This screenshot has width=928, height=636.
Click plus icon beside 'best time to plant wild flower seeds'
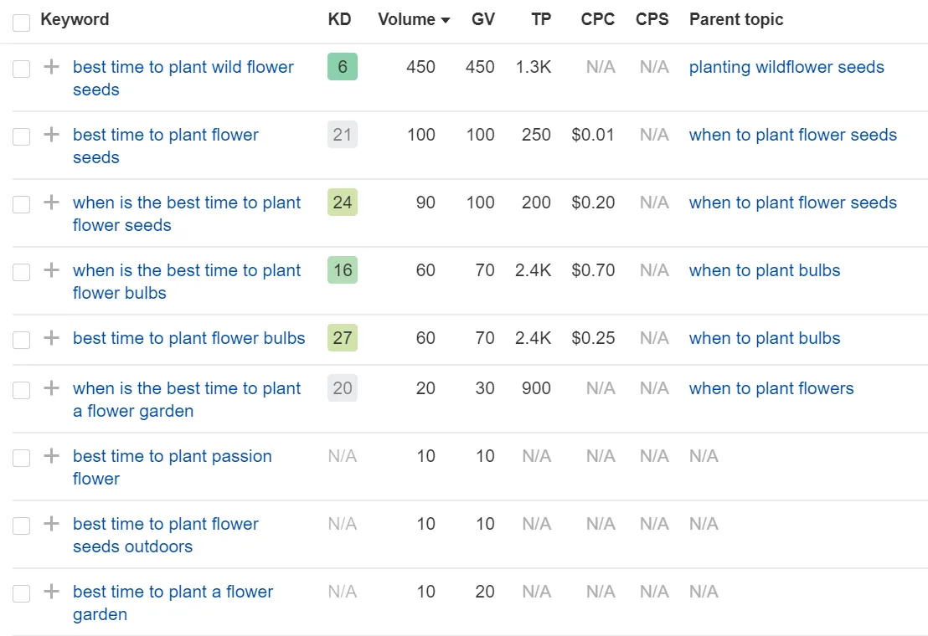(51, 67)
